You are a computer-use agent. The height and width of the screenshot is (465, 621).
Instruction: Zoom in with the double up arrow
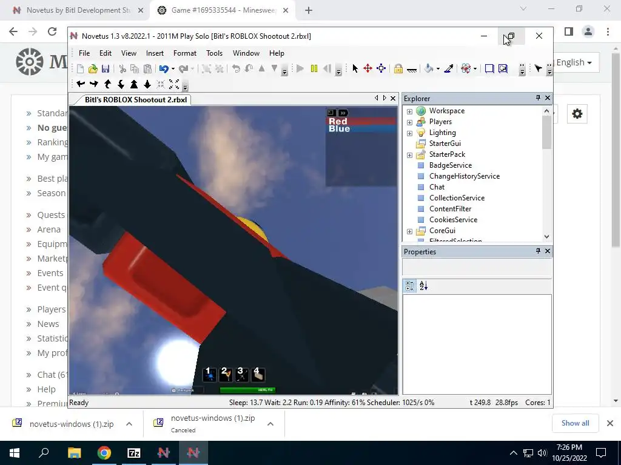pos(134,84)
